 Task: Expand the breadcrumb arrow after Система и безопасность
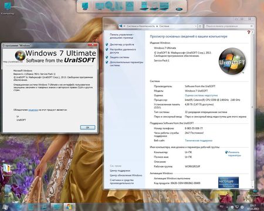(157, 26)
